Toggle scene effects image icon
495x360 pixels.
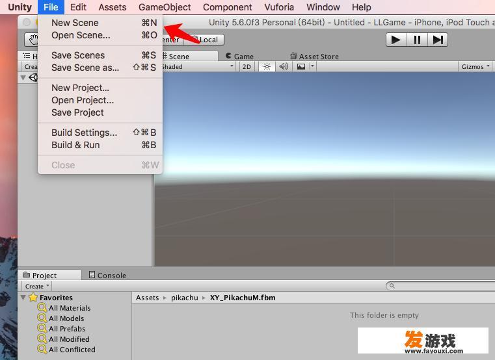(301, 66)
